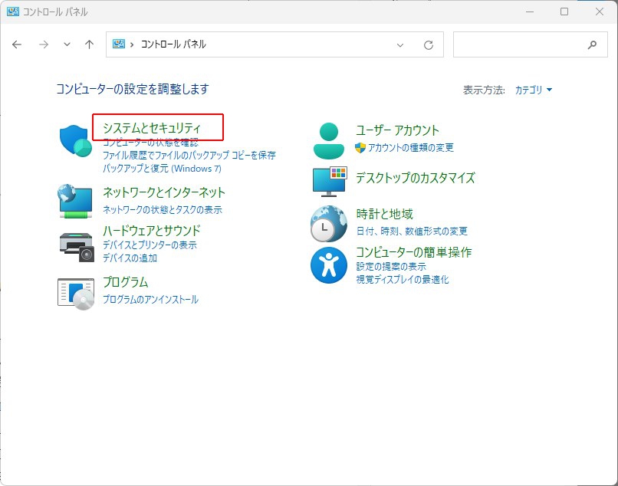This screenshot has width=618, height=486.
Task: Click the Clock and Region globe icon
Action: coord(329,223)
